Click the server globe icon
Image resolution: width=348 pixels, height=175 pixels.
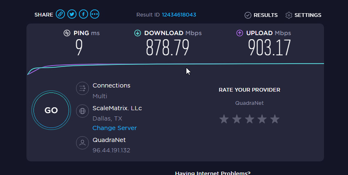[x=82, y=111]
